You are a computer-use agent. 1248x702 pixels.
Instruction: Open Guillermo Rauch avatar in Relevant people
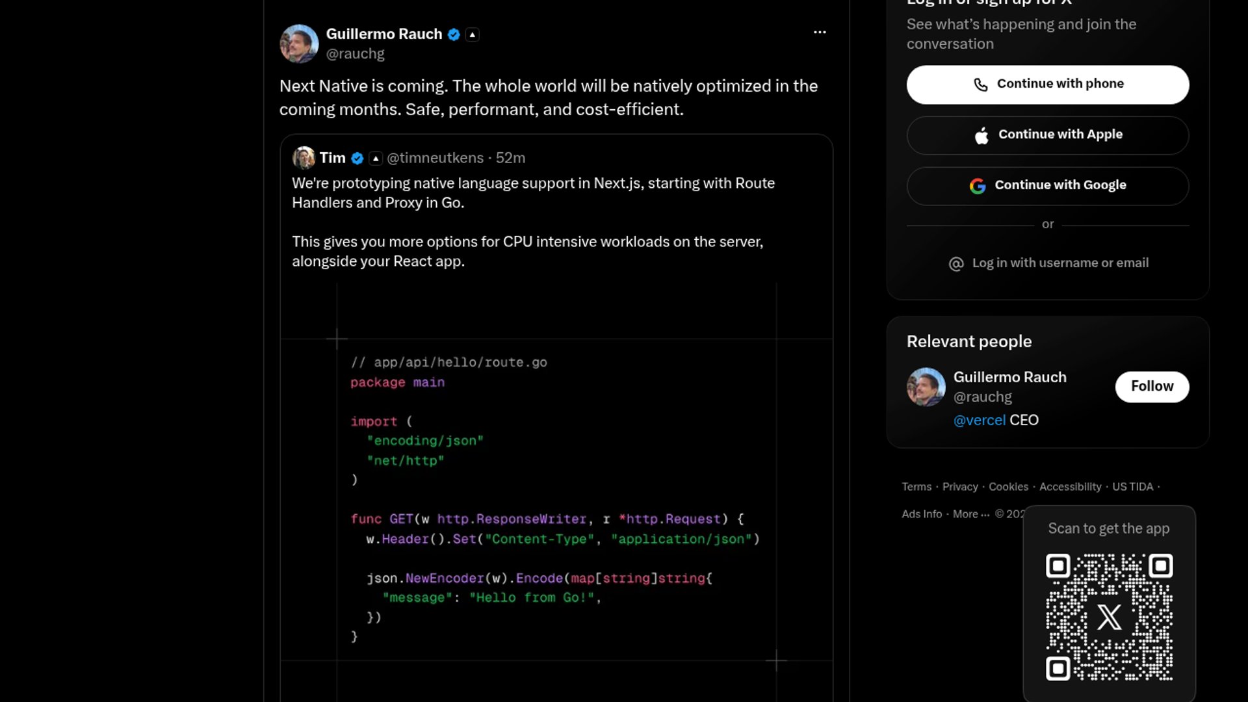[926, 387]
